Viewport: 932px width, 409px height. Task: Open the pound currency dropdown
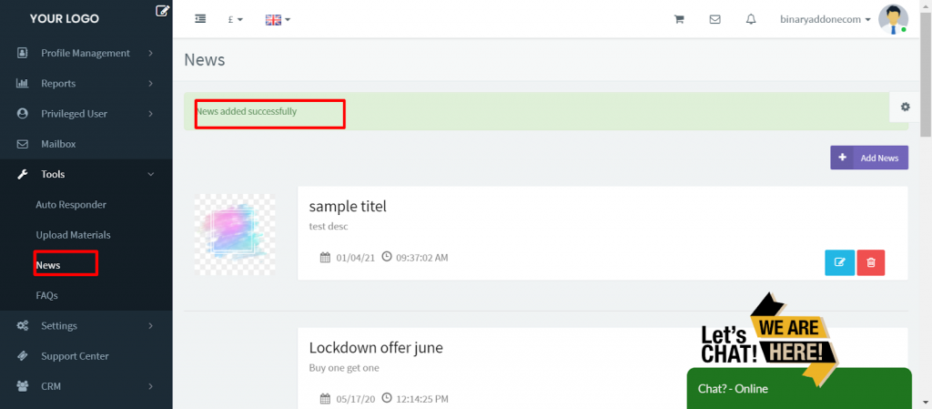pyautogui.click(x=236, y=20)
